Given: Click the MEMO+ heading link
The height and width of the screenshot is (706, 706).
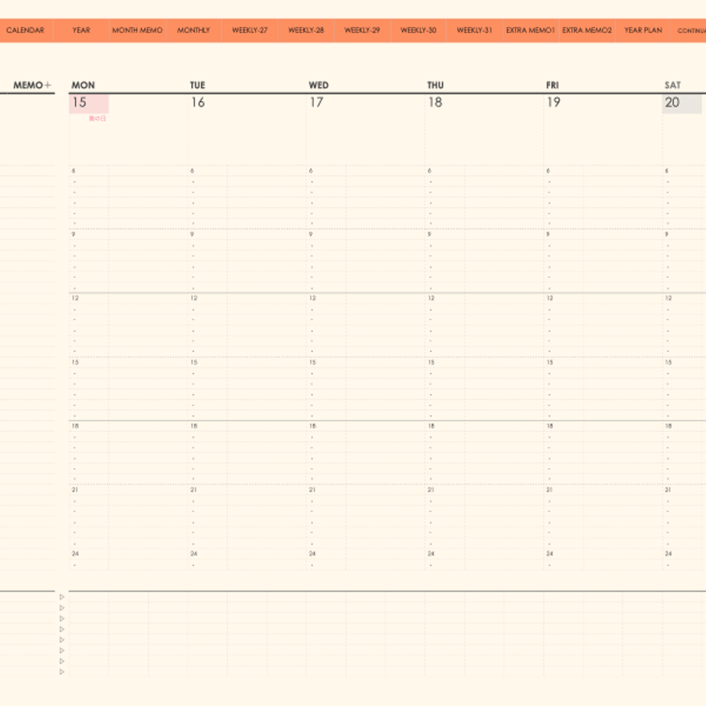Looking at the screenshot, I should pyautogui.click(x=32, y=85).
